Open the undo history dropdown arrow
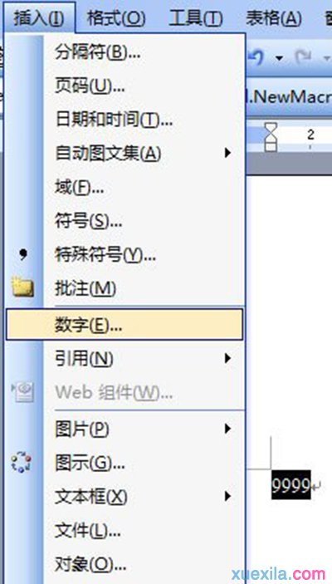The height and width of the screenshot is (584, 332). 279,58
